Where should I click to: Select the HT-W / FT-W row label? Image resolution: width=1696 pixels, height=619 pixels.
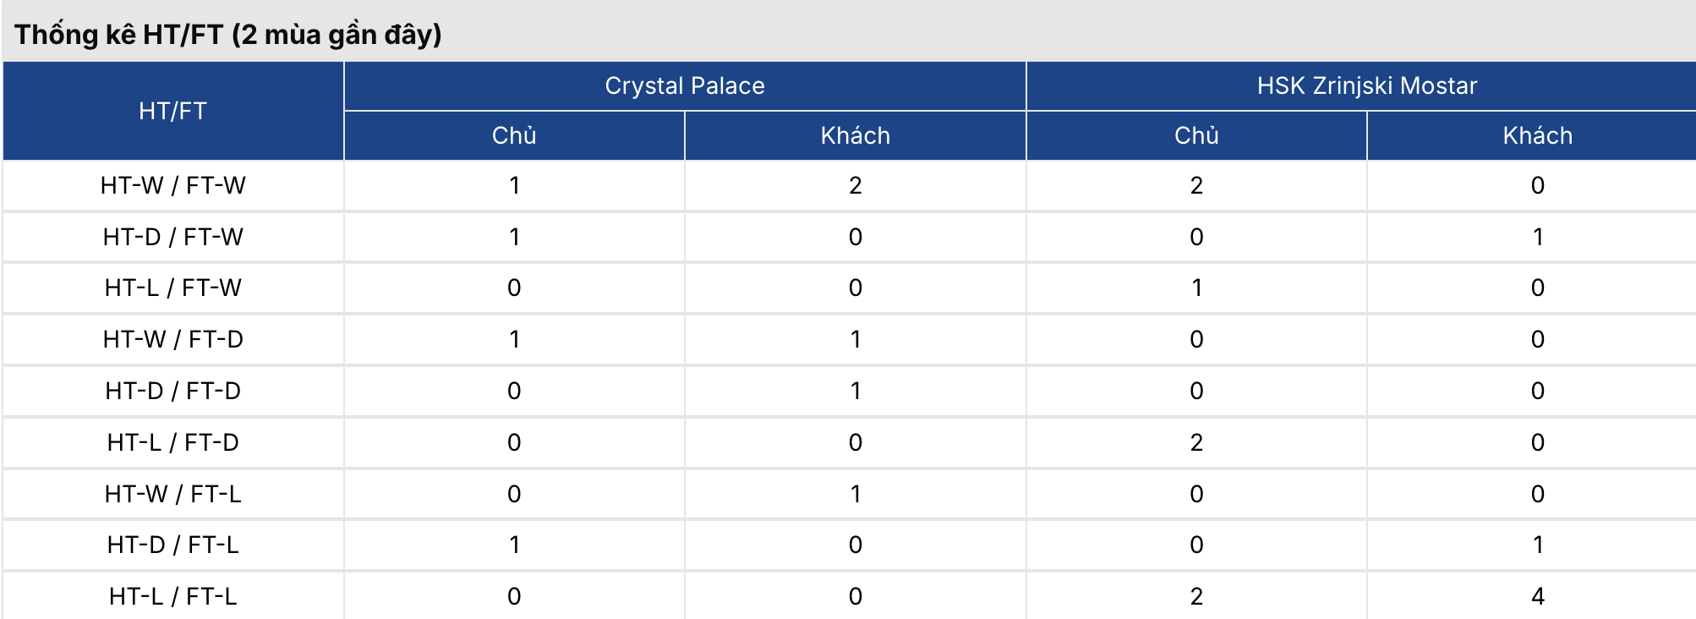[x=172, y=185]
